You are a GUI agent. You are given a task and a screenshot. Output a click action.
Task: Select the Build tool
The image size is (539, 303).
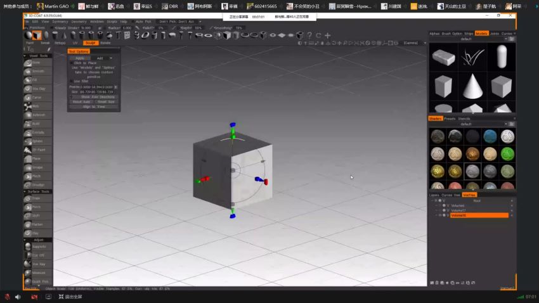click(x=37, y=124)
